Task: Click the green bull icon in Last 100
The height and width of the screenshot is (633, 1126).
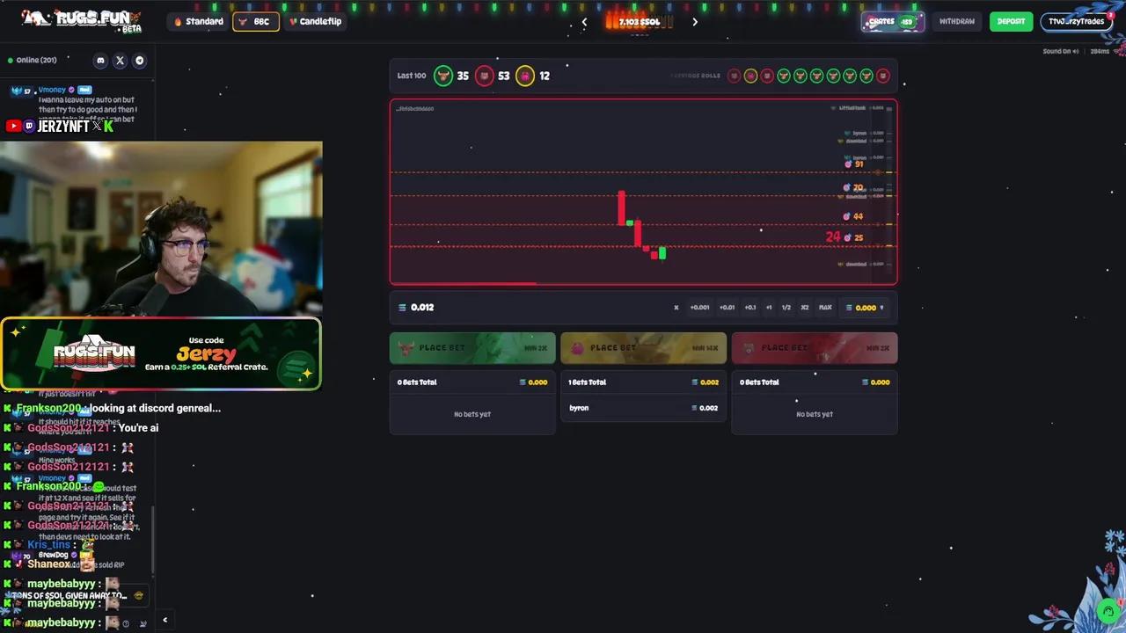Action: (443, 76)
